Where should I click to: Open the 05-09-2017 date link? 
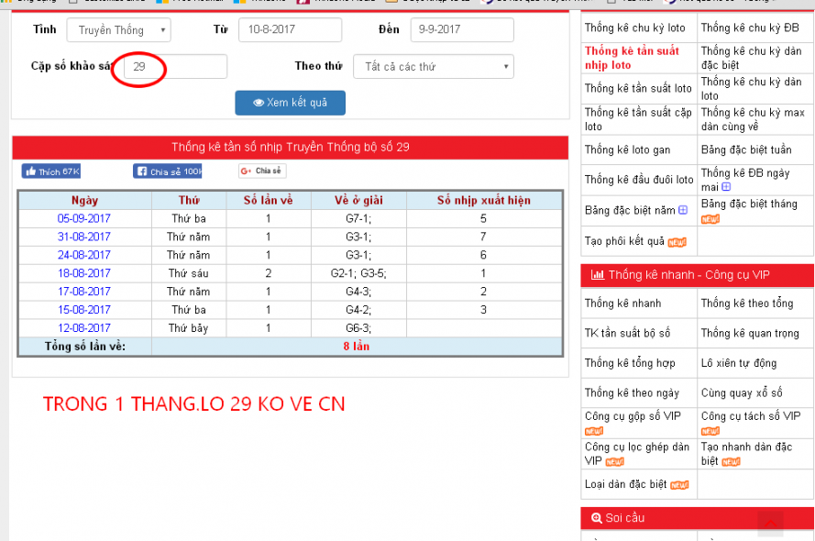84,219
